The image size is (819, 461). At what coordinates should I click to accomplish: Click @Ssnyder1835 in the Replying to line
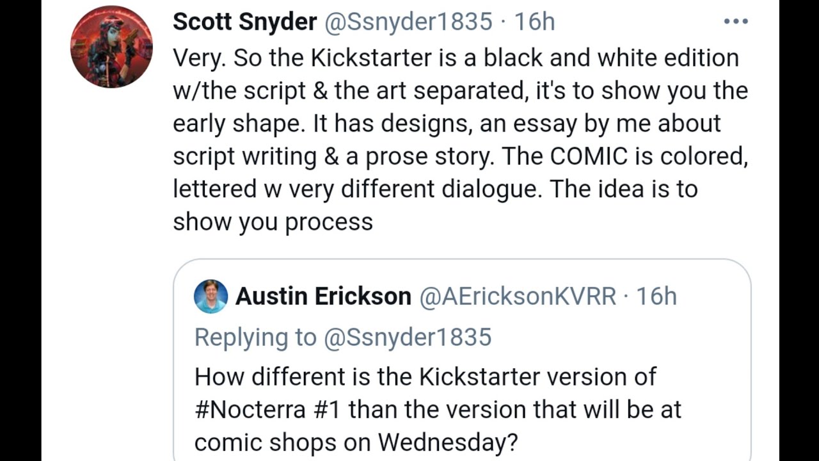click(408, 337)
